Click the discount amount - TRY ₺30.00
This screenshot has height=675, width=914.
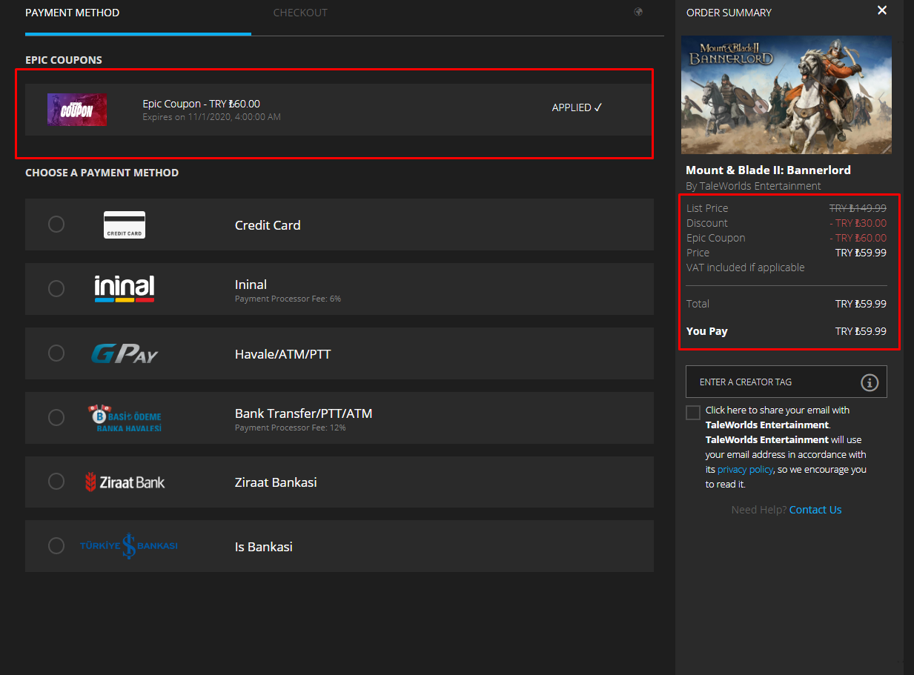click(x=858, y=223)
